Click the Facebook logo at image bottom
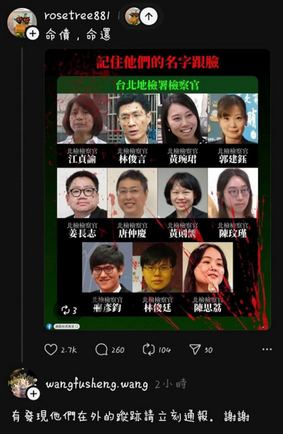The height and width of the screenshot is (434, 283). click(49, 327)
